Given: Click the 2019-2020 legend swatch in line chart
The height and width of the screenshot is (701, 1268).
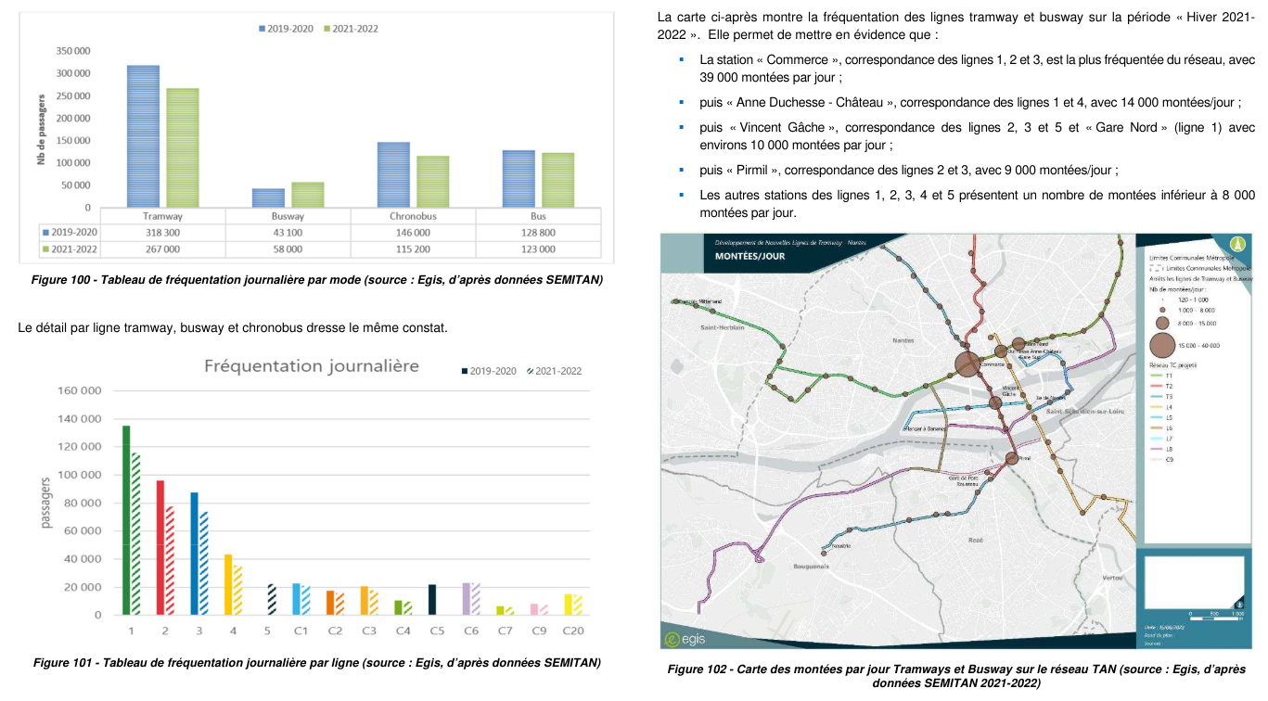Looking at the screenshot, I should tap(465, 371).
